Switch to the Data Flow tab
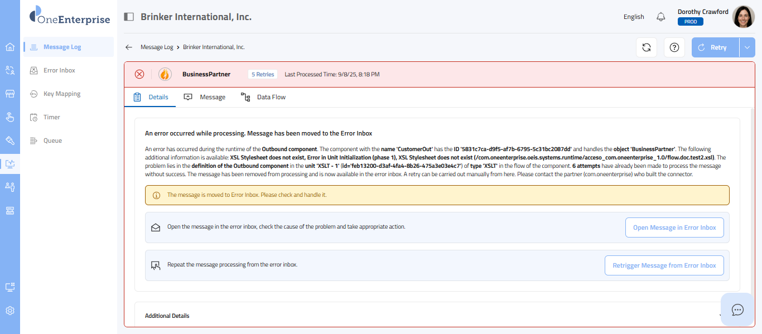The image size is (762, 334). [x=263, y=97]
